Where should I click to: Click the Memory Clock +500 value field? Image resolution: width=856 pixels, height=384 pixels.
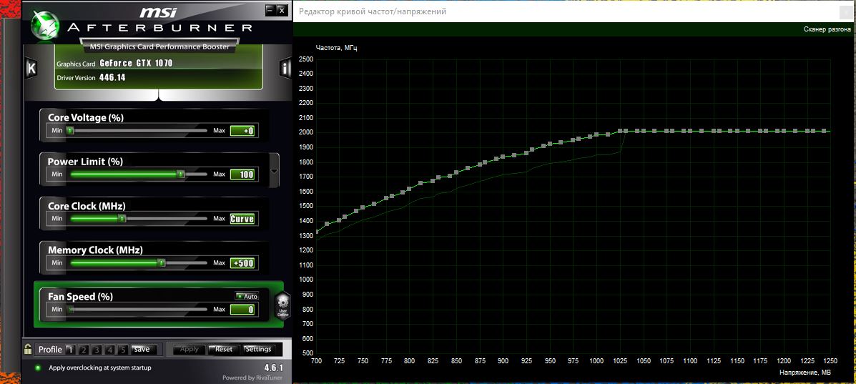coord(242,263)
